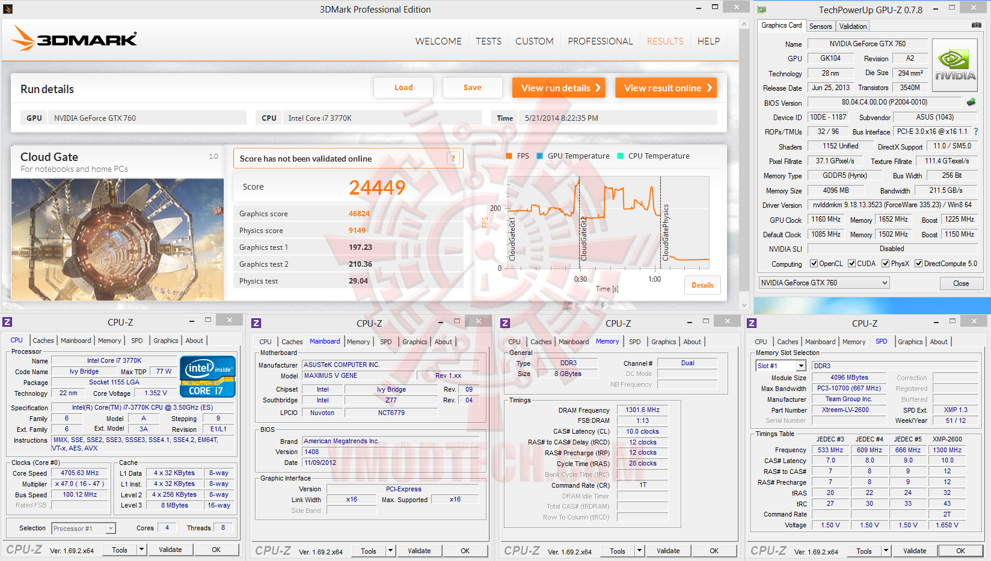Click the Name field in GPU-Z

tap(867, 44)
